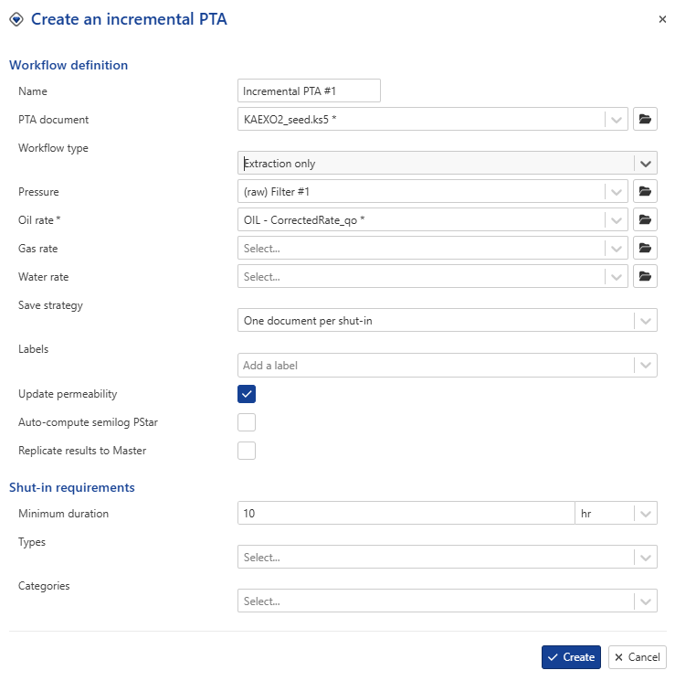The width and height of the screenshot is (675, 681).
Task: Uncheck the Update permeability checkbox
Action: click(x=247, y=394)
